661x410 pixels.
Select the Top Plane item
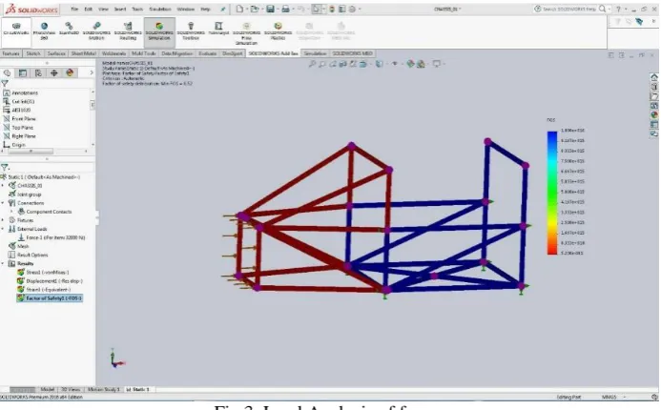tap(18, 127)
